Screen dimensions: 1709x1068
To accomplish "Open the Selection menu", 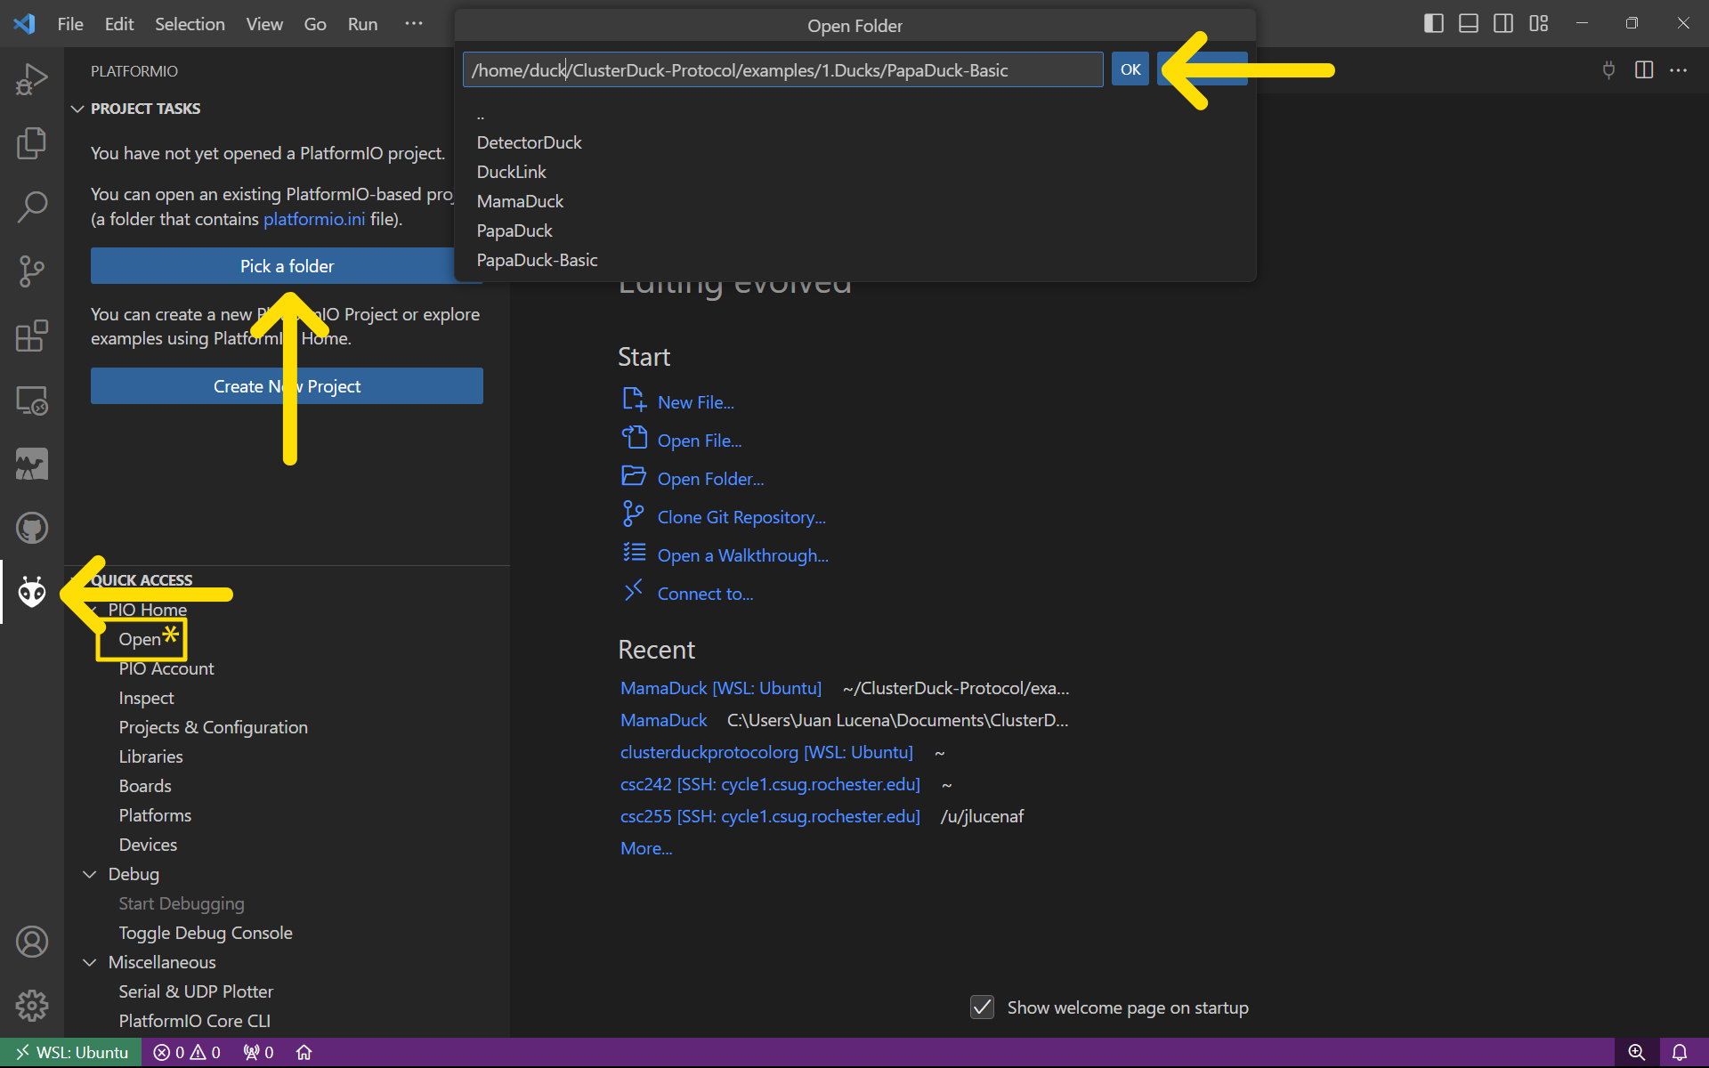I will pos(190,24).
